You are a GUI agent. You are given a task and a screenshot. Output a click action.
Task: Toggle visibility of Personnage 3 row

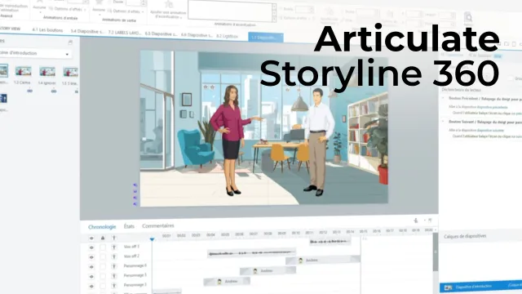[91, 287]
